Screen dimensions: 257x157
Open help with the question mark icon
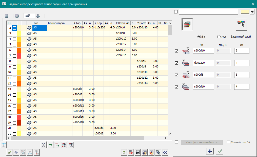click(x=124, y=152)
